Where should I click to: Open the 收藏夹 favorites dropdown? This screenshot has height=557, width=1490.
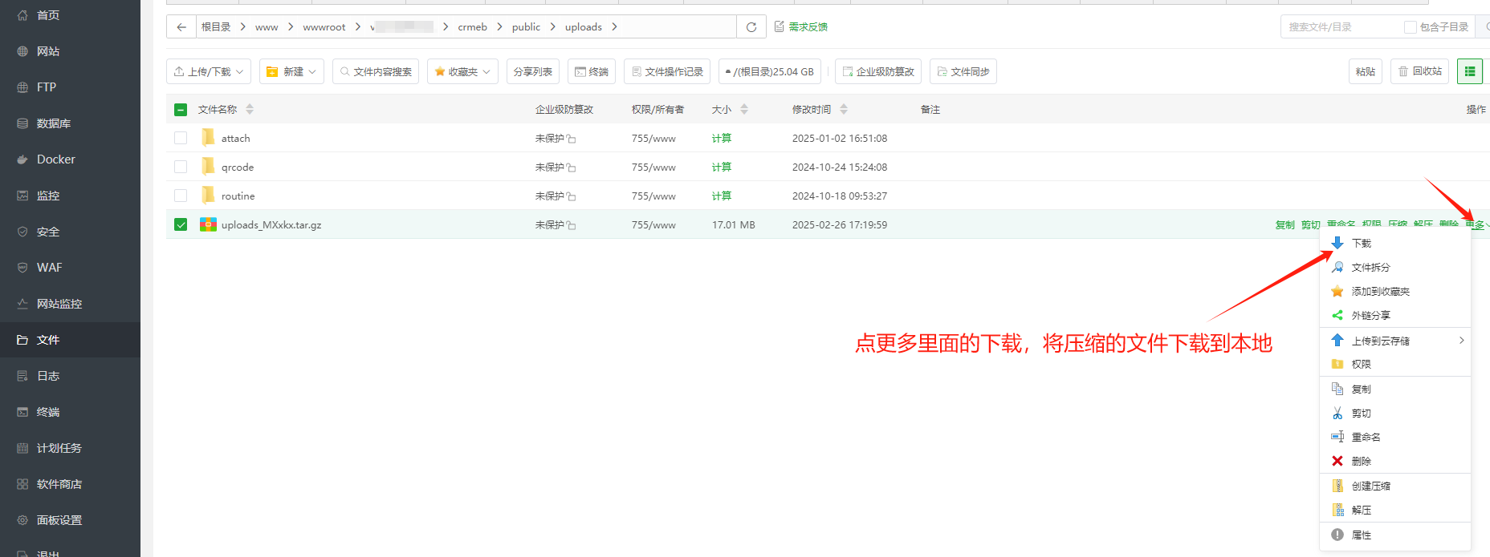point(462,71)
